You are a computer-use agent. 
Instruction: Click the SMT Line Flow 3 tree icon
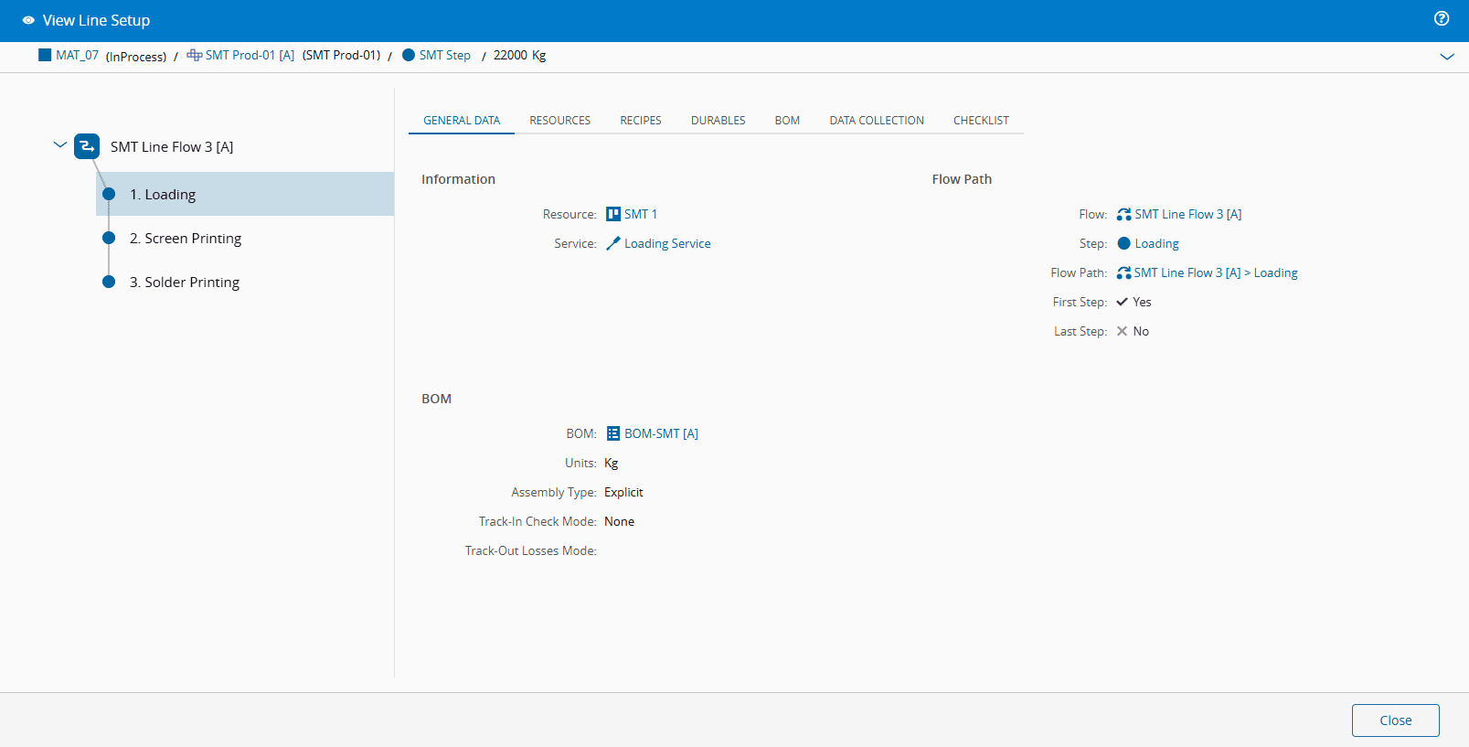[87, 146]
